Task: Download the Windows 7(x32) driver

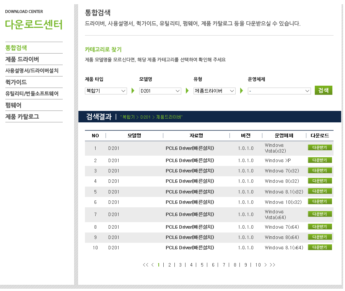Action: [x=320, y=171]
